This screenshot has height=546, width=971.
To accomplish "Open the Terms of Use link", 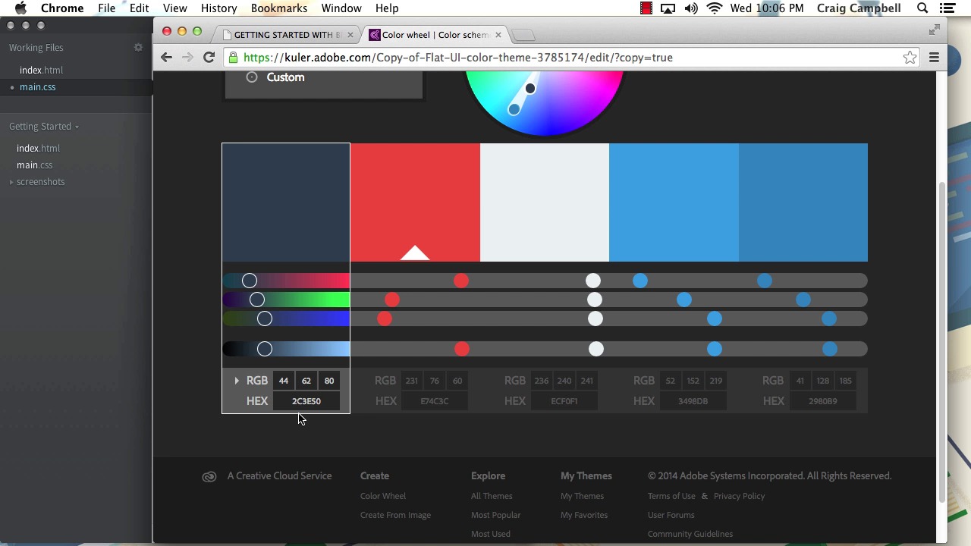I will (671, 496).
